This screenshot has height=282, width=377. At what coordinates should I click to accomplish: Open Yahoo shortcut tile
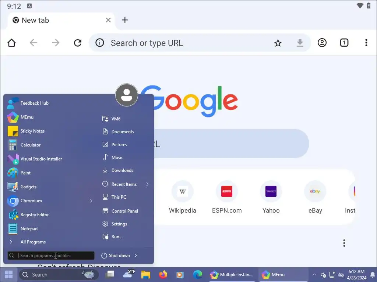click(271, 197)
